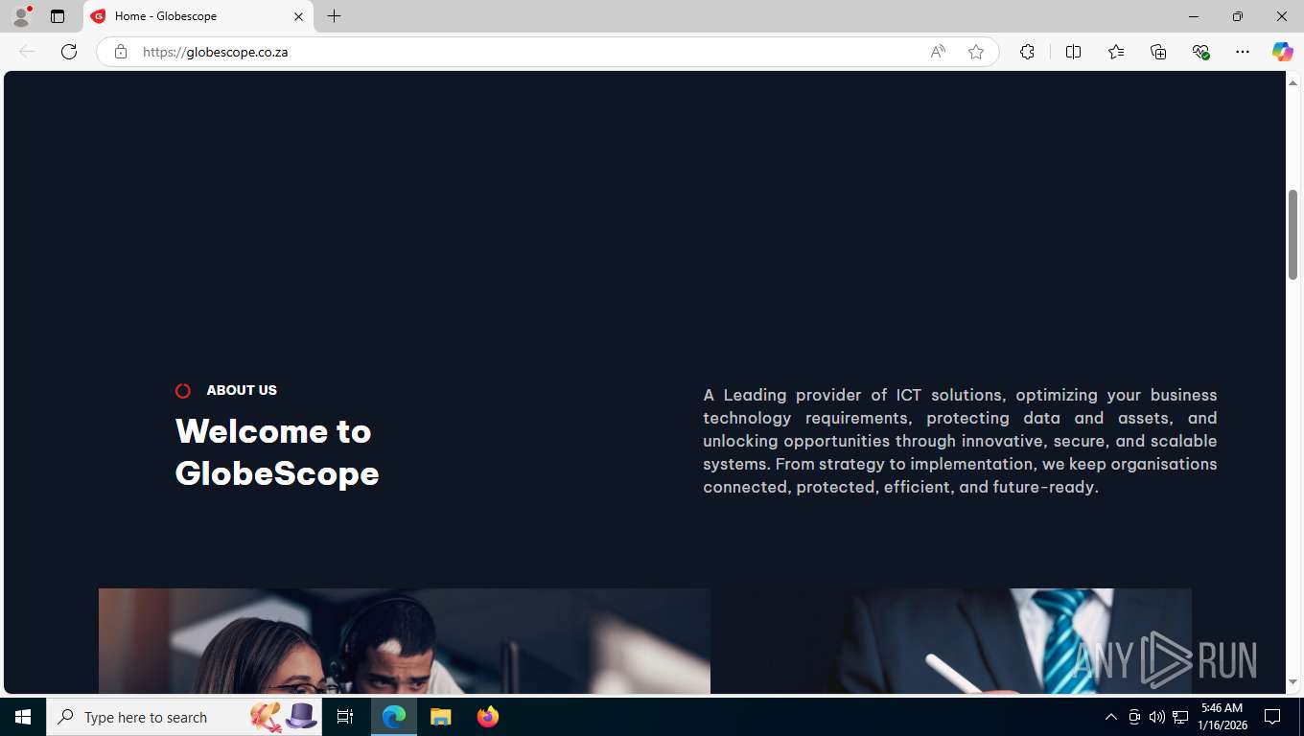Show hidden tray icons chevron

[x=1111, y=717]
